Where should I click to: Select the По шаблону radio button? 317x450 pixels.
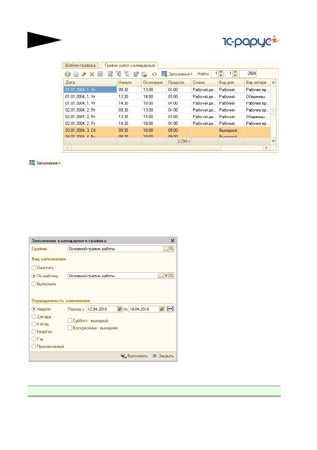click(34, 276)
